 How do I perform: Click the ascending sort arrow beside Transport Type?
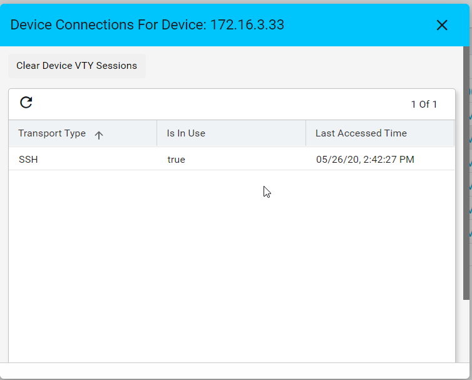tap(99, 135)
